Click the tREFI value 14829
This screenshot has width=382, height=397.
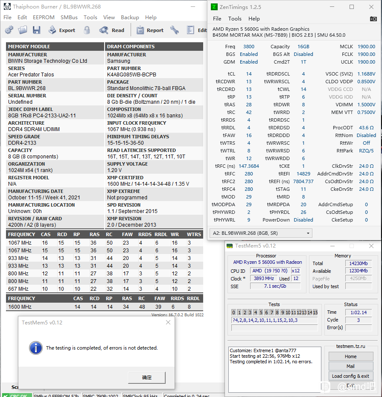click(x=303, y=174)
